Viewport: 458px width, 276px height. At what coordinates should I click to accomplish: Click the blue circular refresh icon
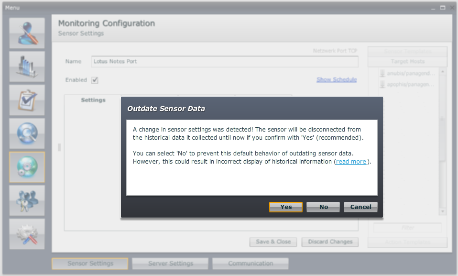[27, 134]
